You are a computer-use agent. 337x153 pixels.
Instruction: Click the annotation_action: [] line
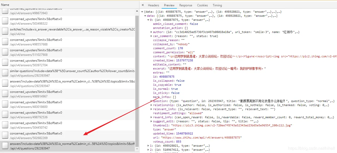click(170, 28)
